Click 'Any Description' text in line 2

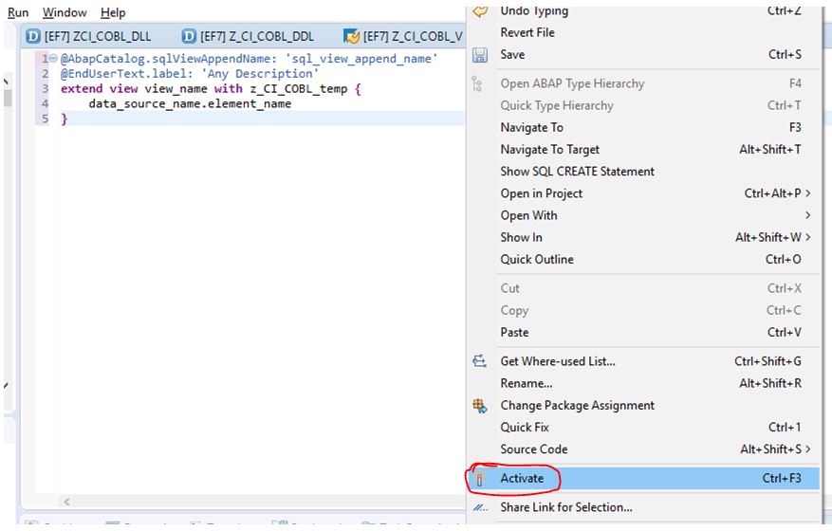[260, 74]
